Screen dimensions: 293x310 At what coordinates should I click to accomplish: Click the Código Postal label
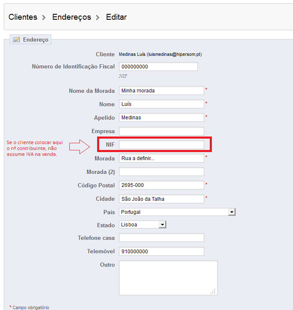click(x=96, y=185)
